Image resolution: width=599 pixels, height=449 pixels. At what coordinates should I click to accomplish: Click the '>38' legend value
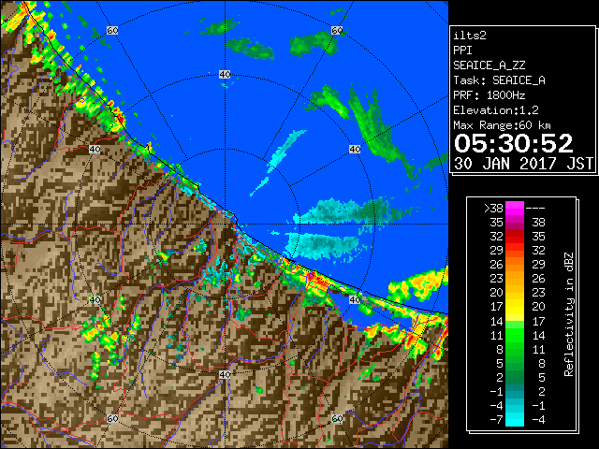[493, 208]
